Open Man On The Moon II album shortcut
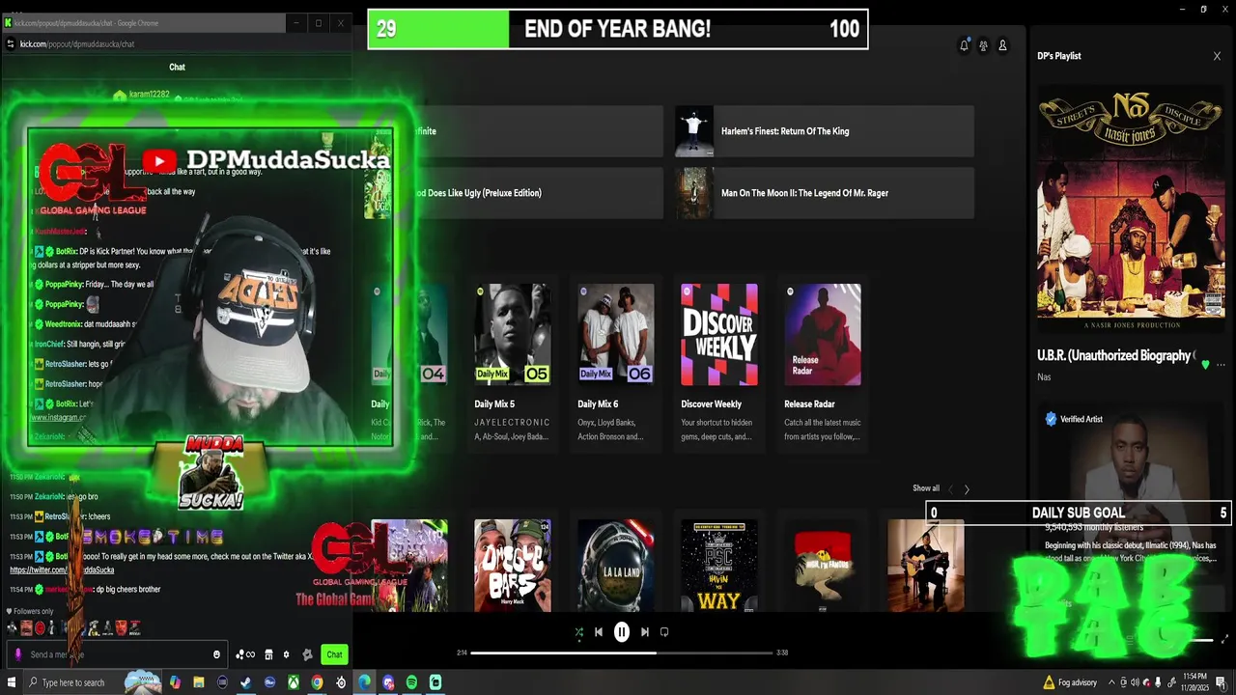Viewport: 1236px width, 695px height. pyautogui.click(x=824, y=193)
